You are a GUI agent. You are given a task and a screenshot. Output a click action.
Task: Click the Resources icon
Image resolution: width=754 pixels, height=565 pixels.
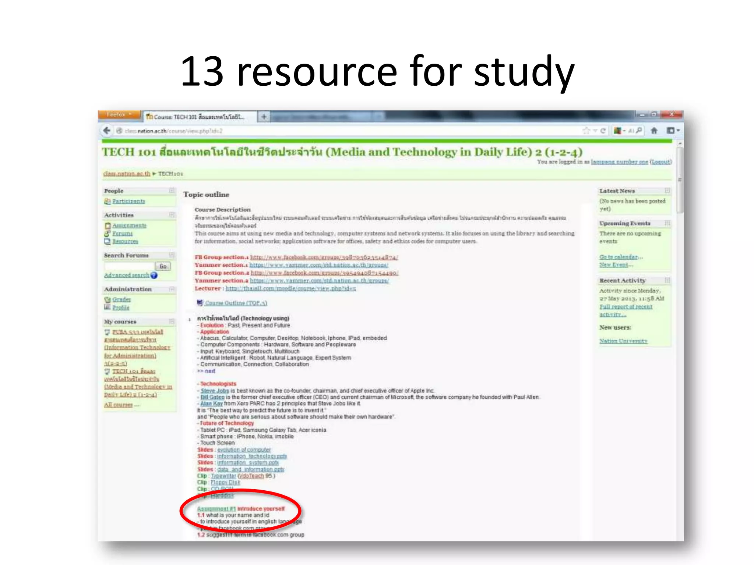click(x=107, y=241)
